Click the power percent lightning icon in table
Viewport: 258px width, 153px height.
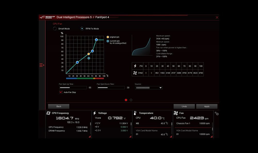click(135, 66)
